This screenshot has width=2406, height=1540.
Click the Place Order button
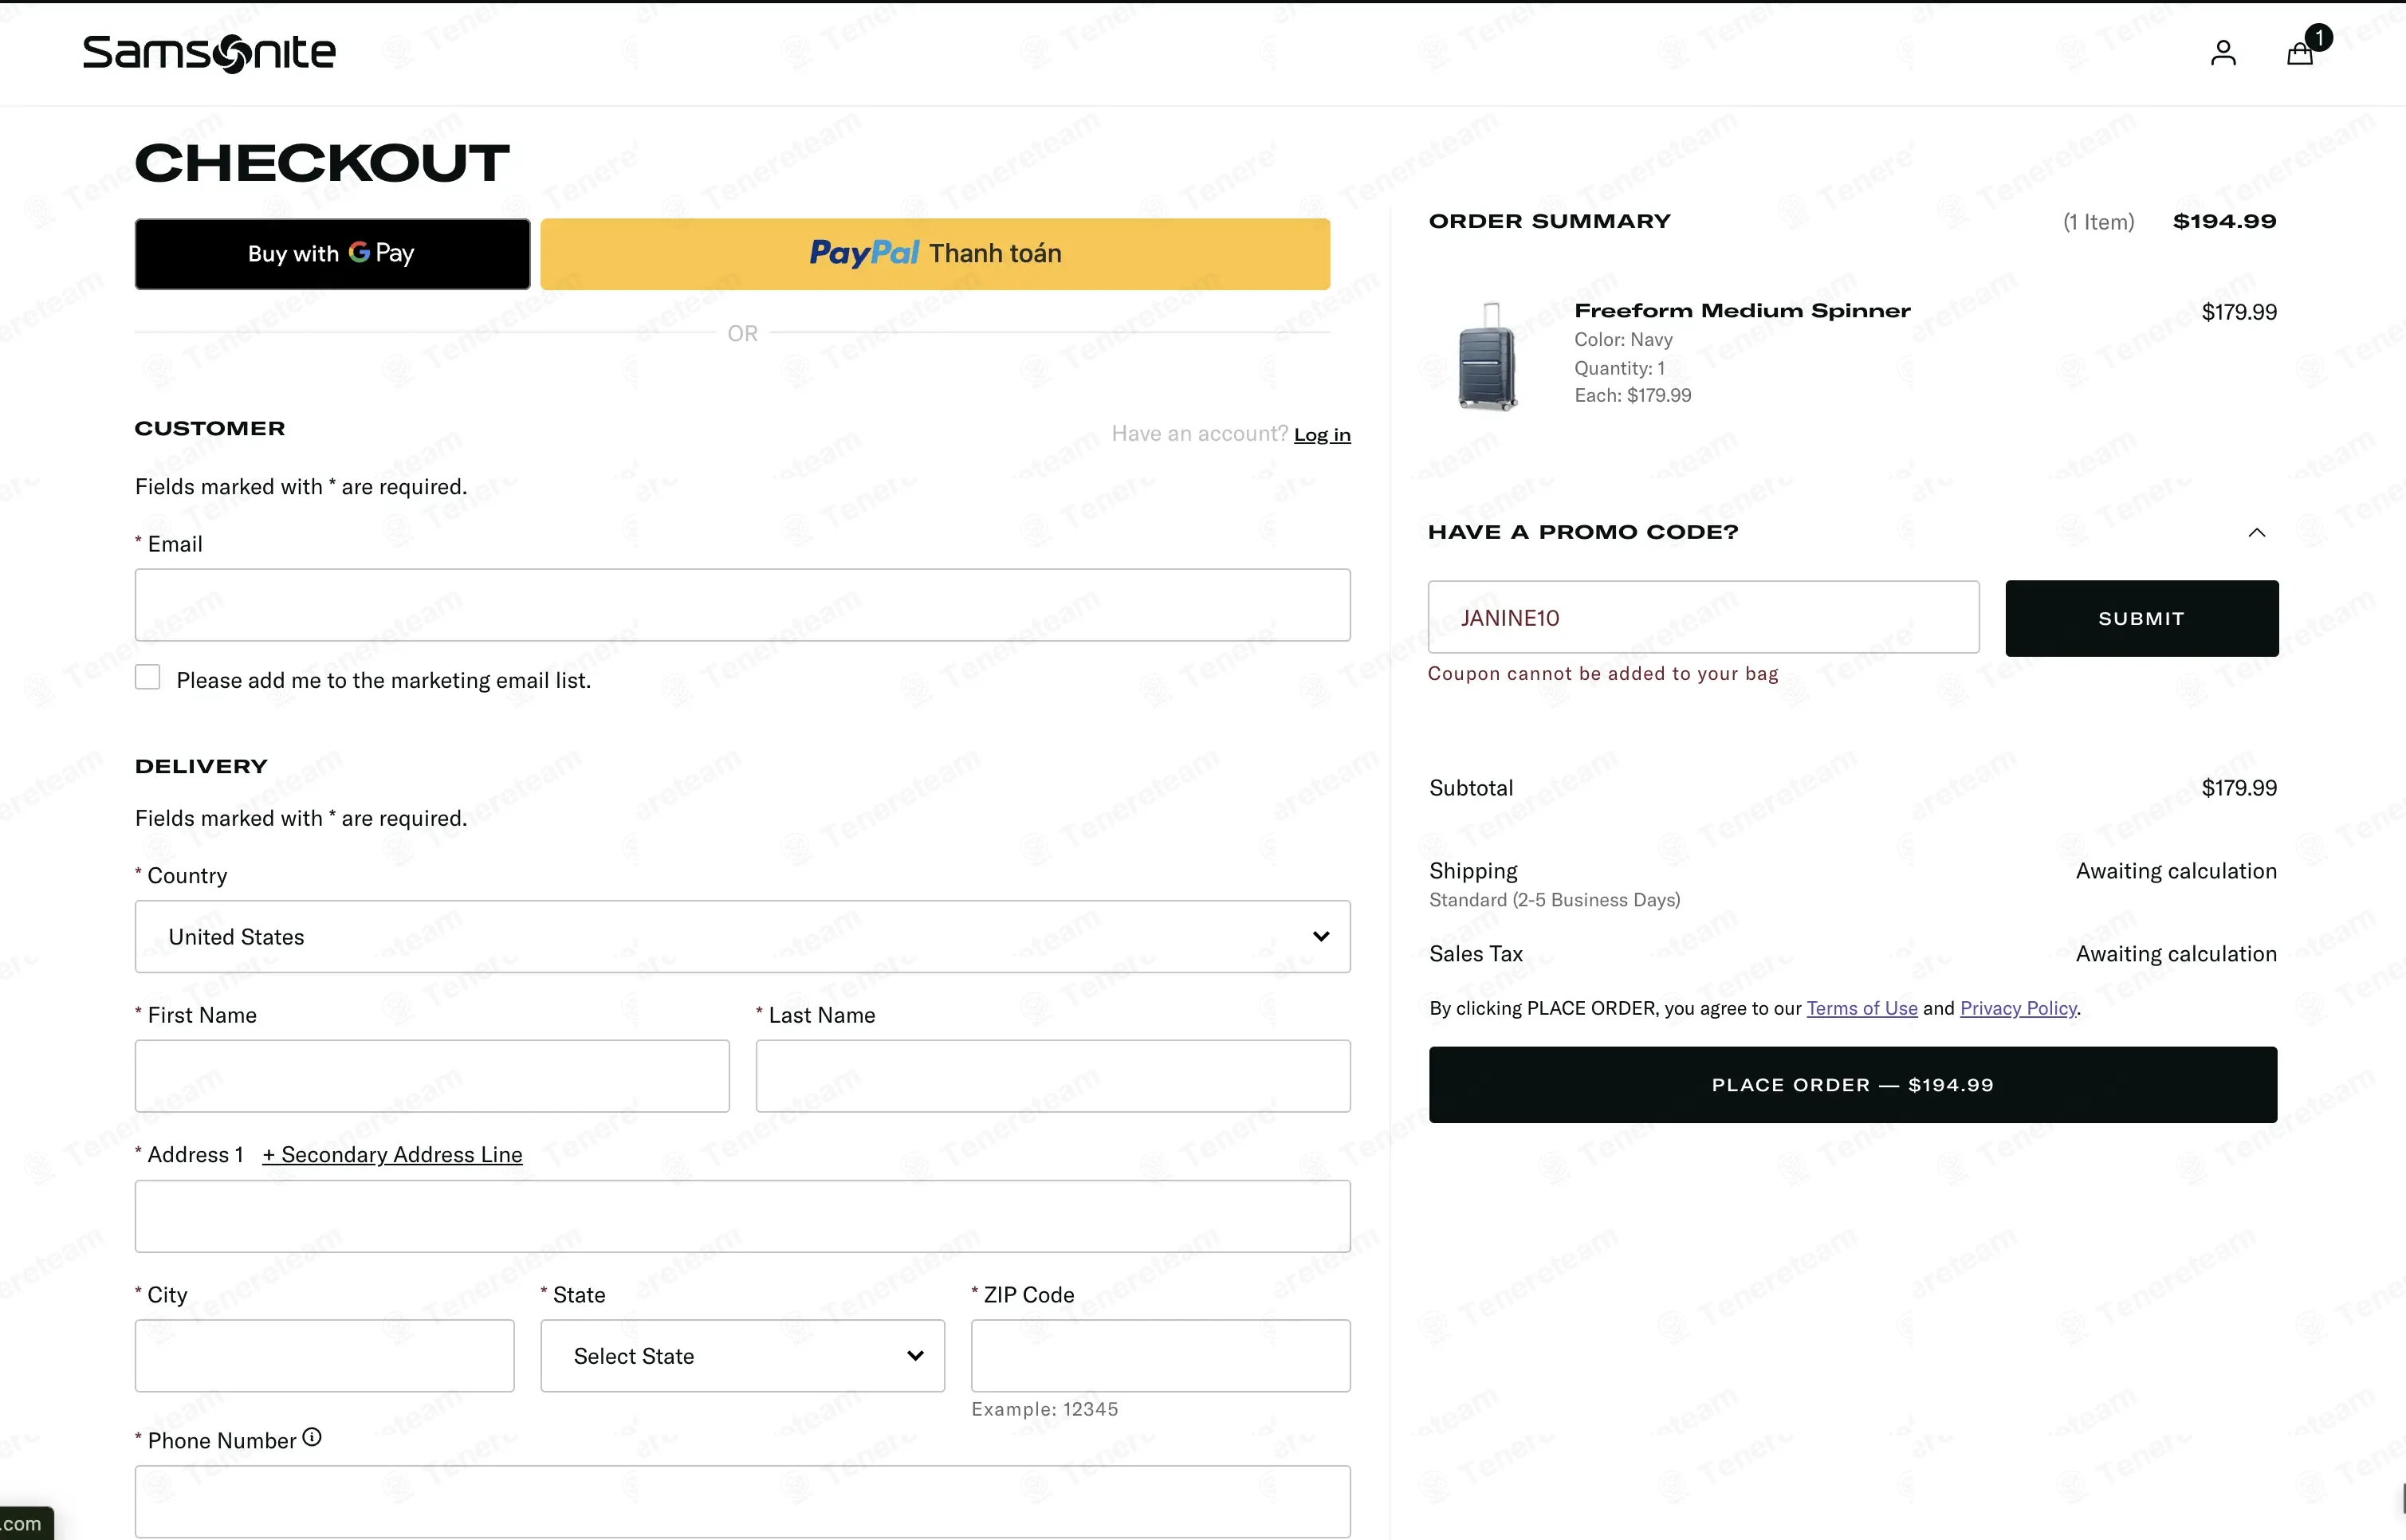point(1853,1085)
